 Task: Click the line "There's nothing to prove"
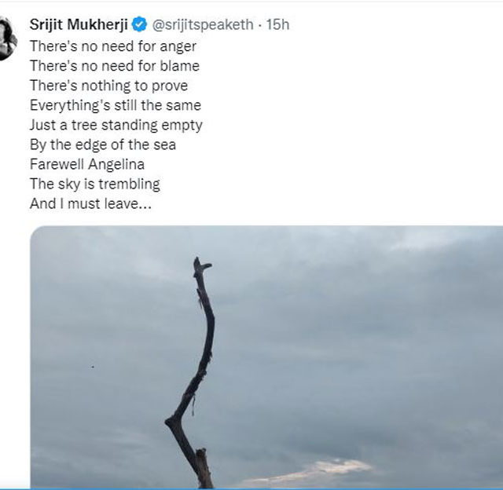pos(108,86)
